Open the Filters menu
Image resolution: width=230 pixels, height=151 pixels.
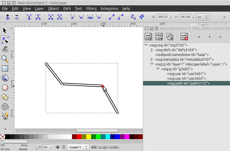(91, 9)
